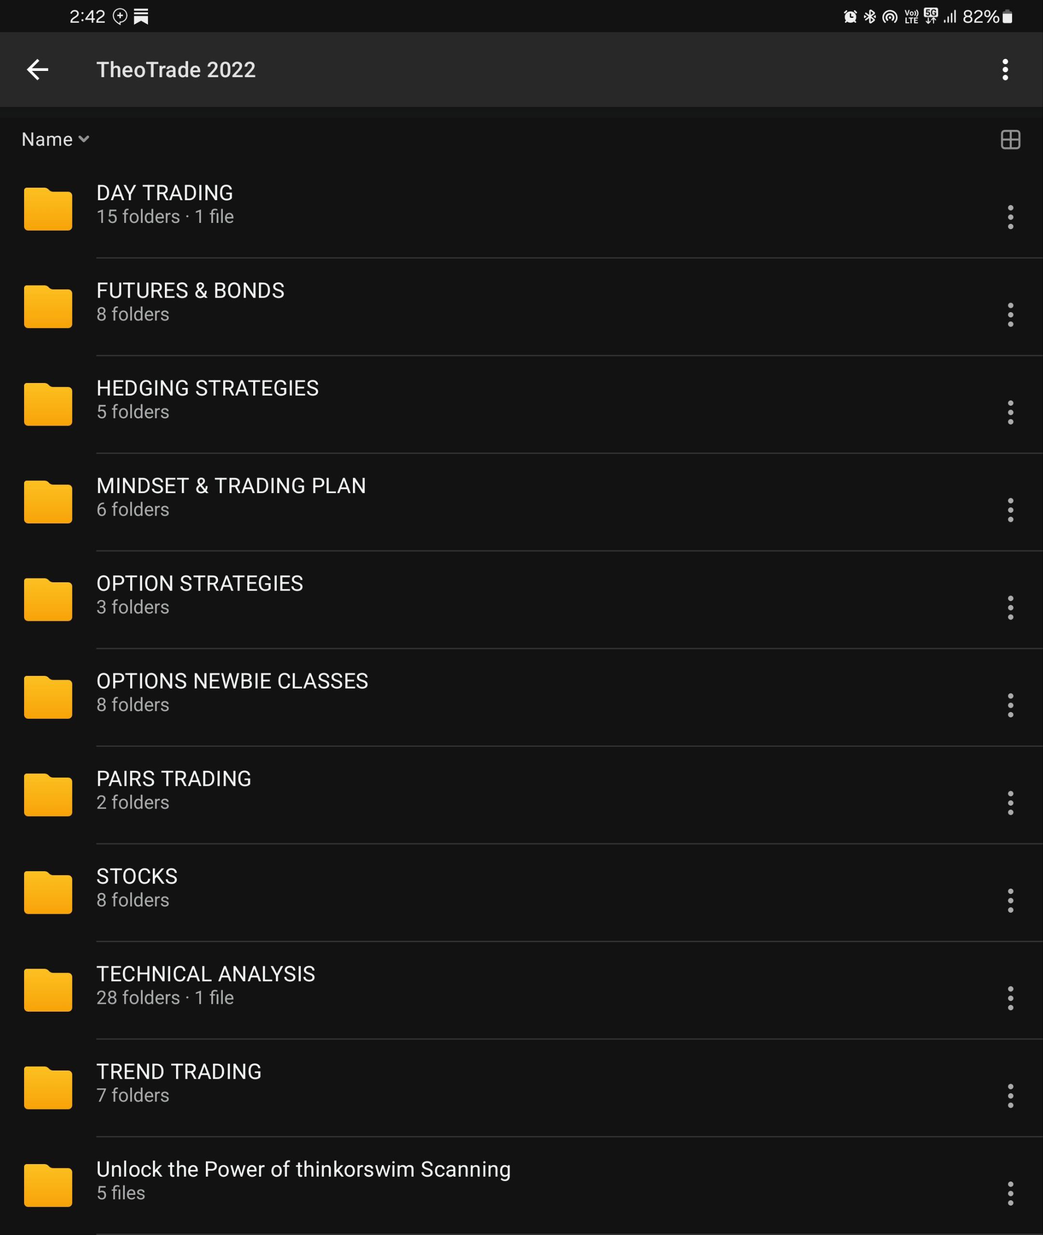Viewport: 1043px width, 1235px height.
Task: Click the HEDGING STRATEGIES folder icon
Action: pos(48,405)
